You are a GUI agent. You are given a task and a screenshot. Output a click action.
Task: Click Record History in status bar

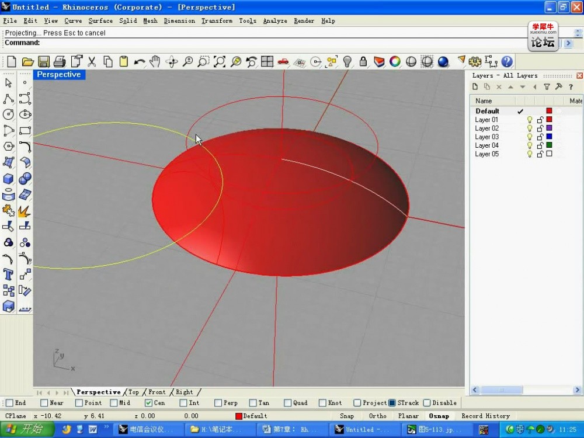pos(486,416)
